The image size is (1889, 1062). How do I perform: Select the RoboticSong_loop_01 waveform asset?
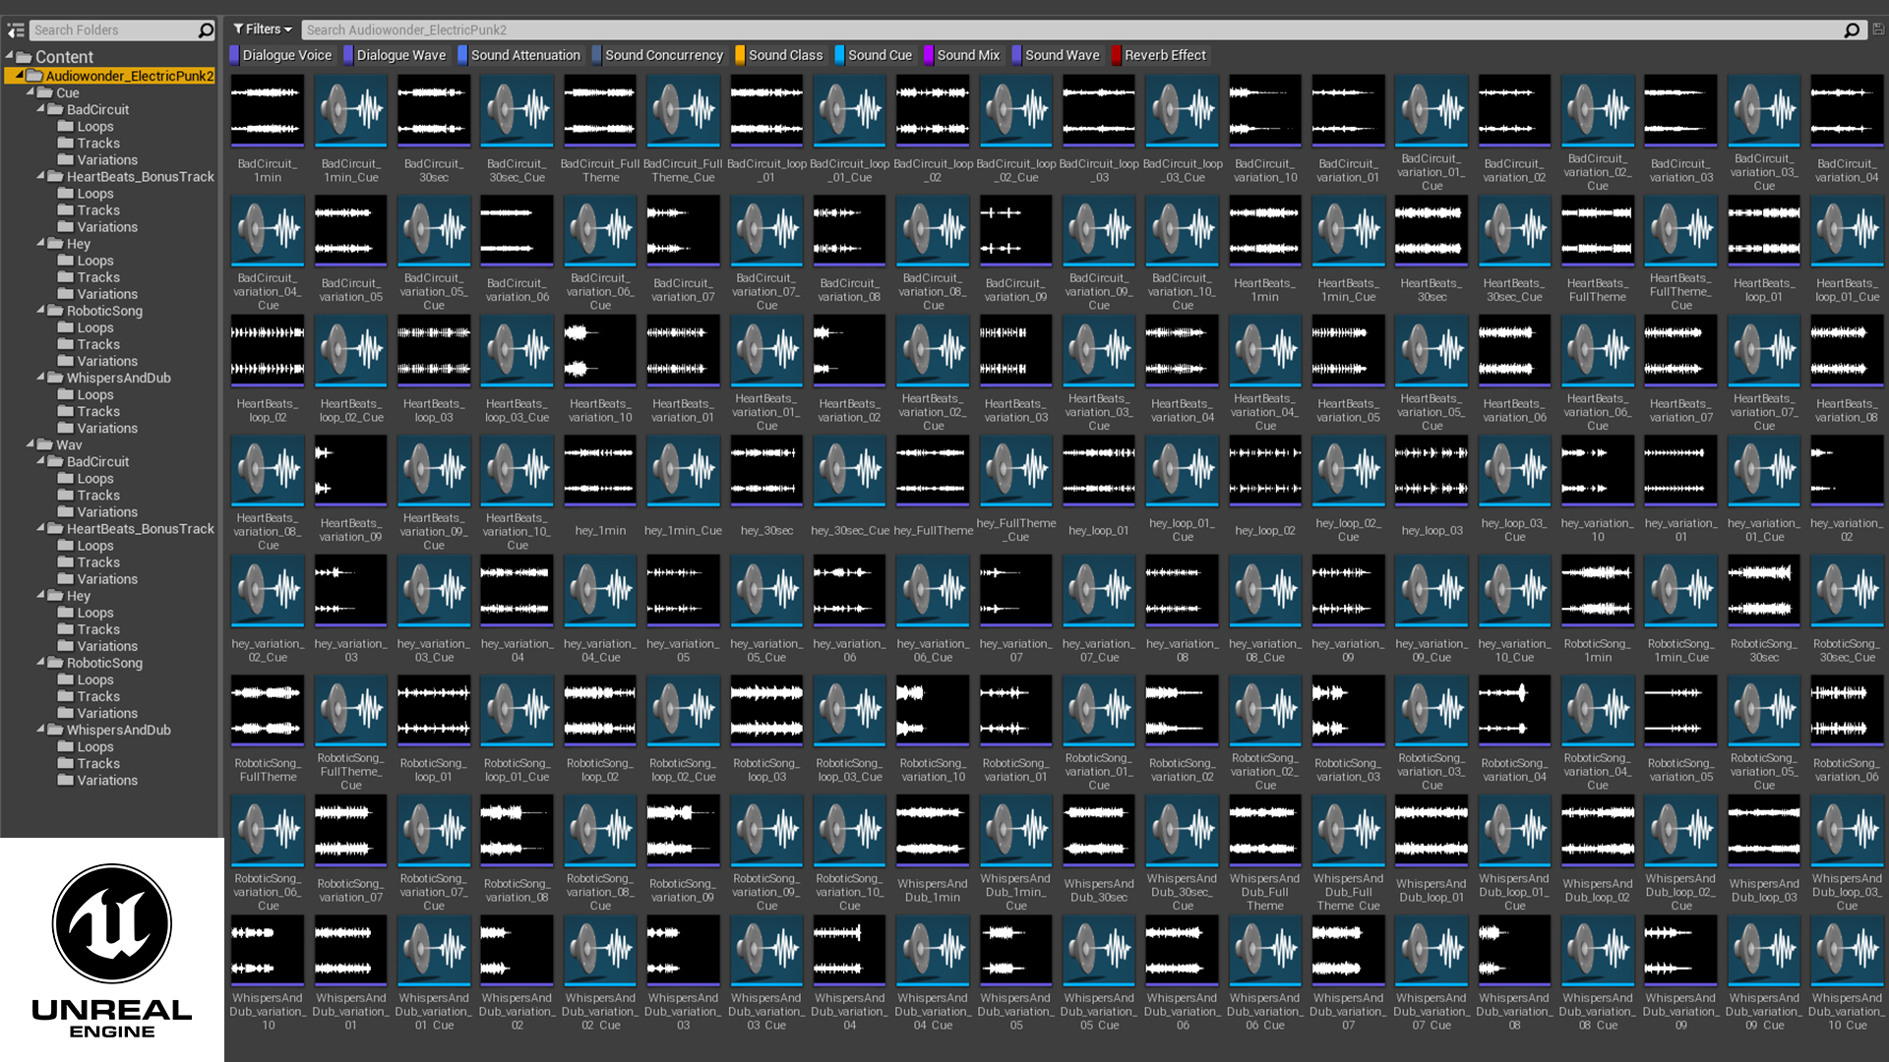(x=434, y=711)
